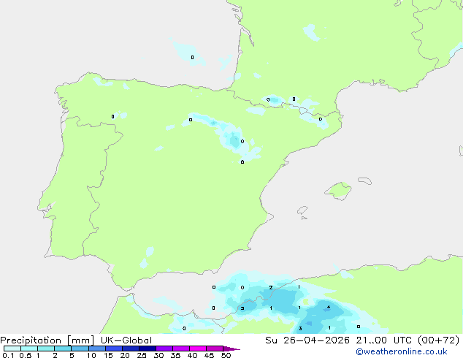The image size is (463, 358).
Task: Pick the 10–15 mm blue legend swatch
Action: 96,349
